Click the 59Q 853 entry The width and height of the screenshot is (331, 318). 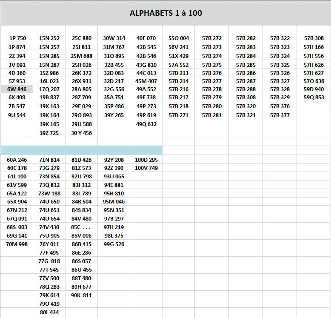pyautogui.click(x=314, y=97)
